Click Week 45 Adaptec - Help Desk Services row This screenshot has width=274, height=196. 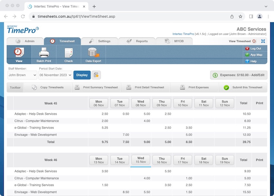(137, 114)
